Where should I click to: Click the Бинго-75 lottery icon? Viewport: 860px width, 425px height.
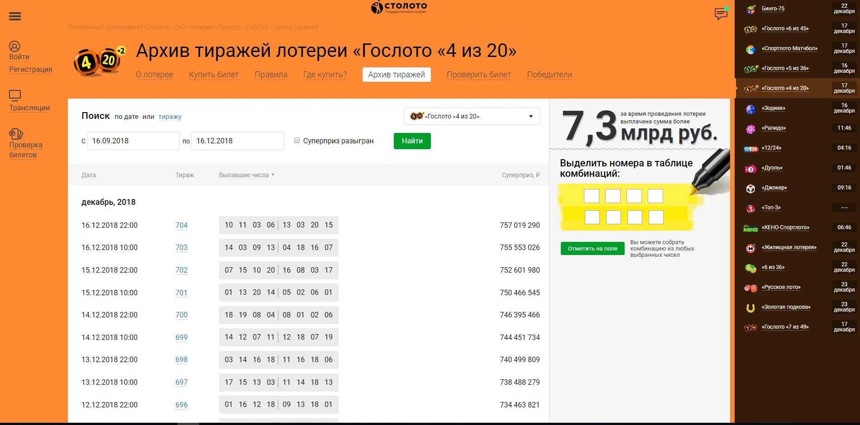click(751, 9)
